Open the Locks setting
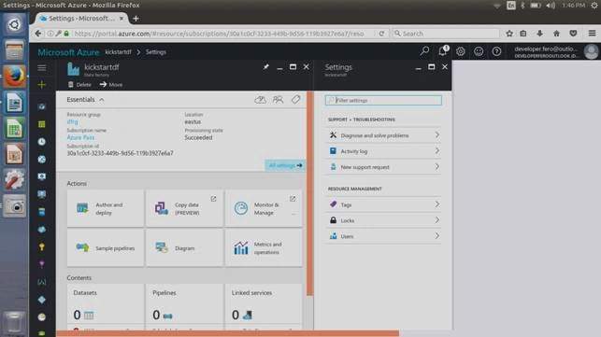Image resolution: width=601 pixels, height=337 pixels. pyautogui.click(x=383, y=220)
